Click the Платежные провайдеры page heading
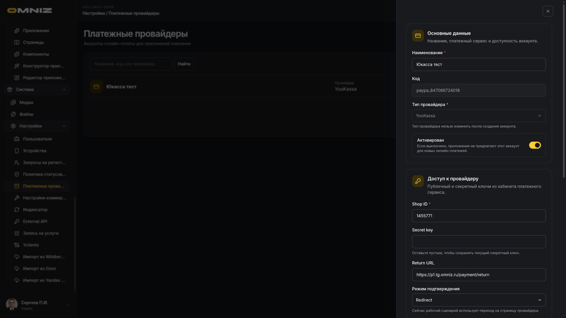Screen dimensions: 566x318 [136, 34]
